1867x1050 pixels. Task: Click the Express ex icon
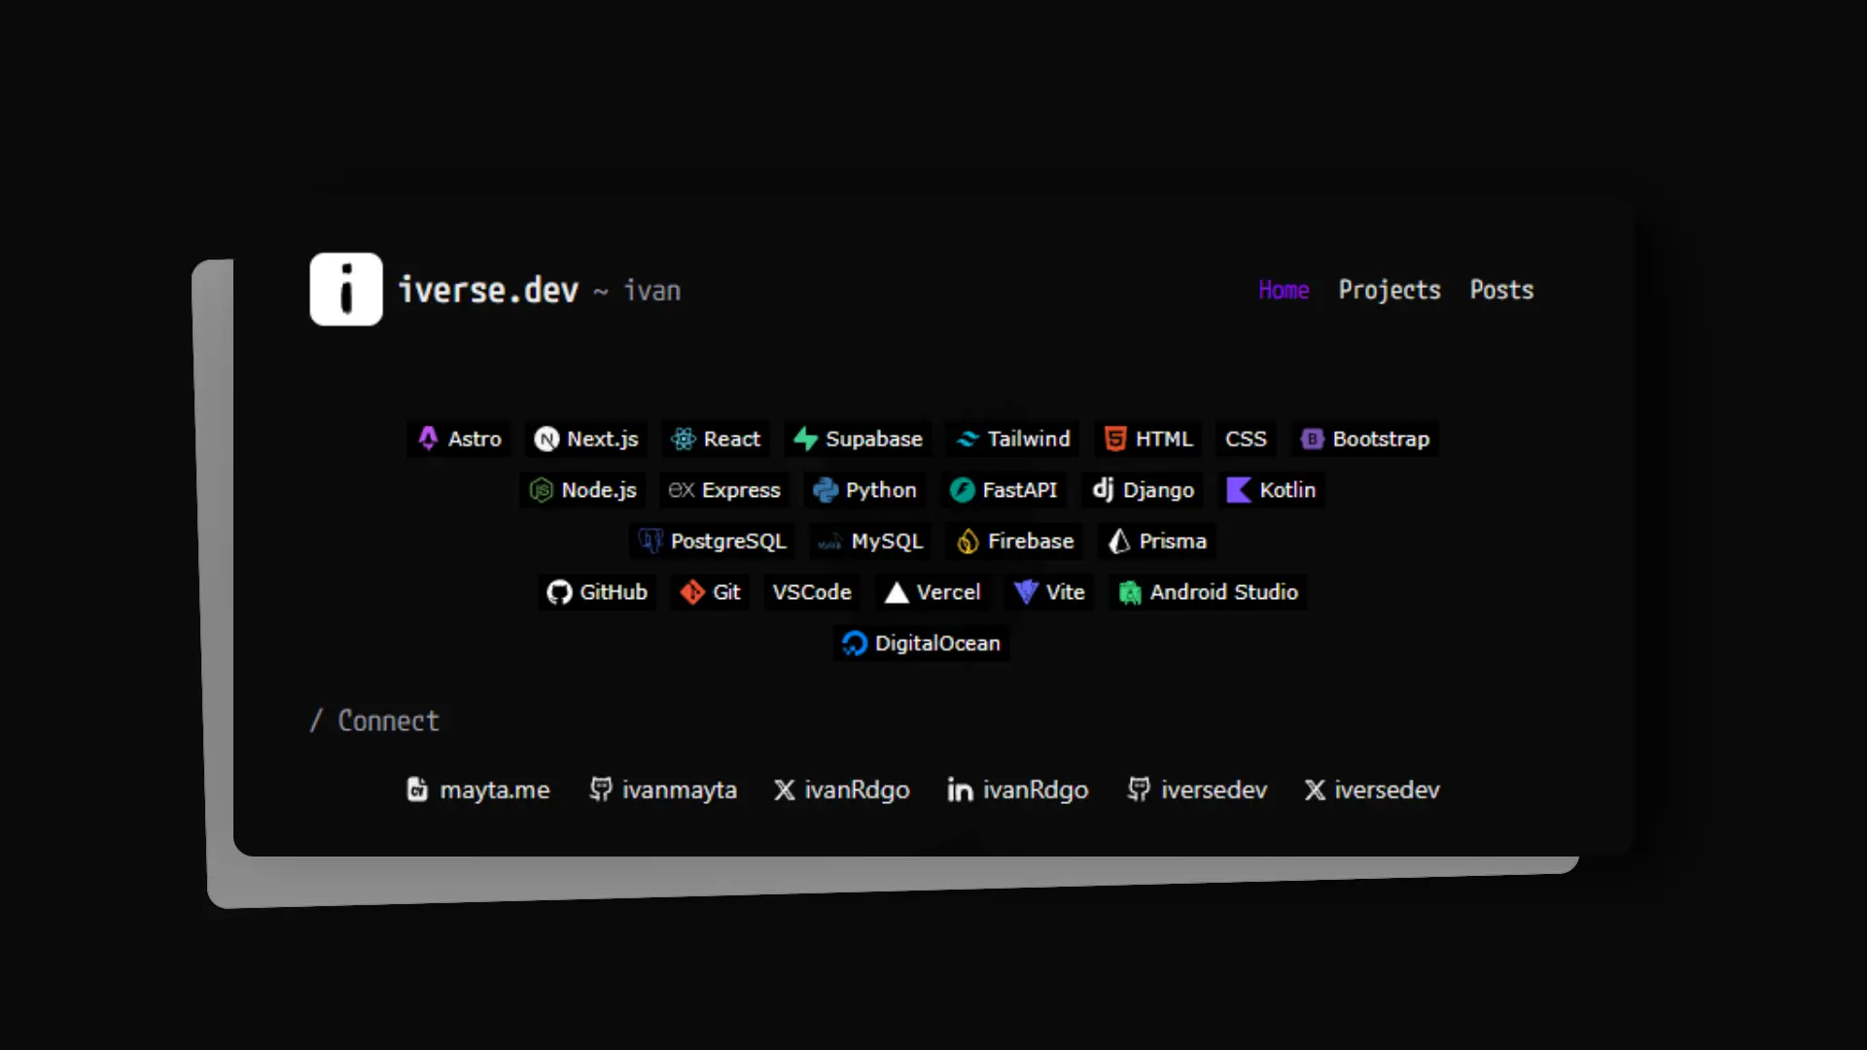pyautogui.click(x=682, y=490)
